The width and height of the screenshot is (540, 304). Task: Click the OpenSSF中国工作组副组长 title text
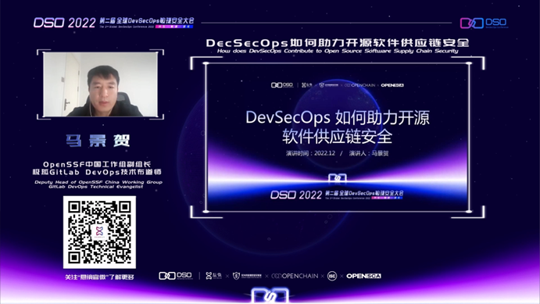(97, 164)
